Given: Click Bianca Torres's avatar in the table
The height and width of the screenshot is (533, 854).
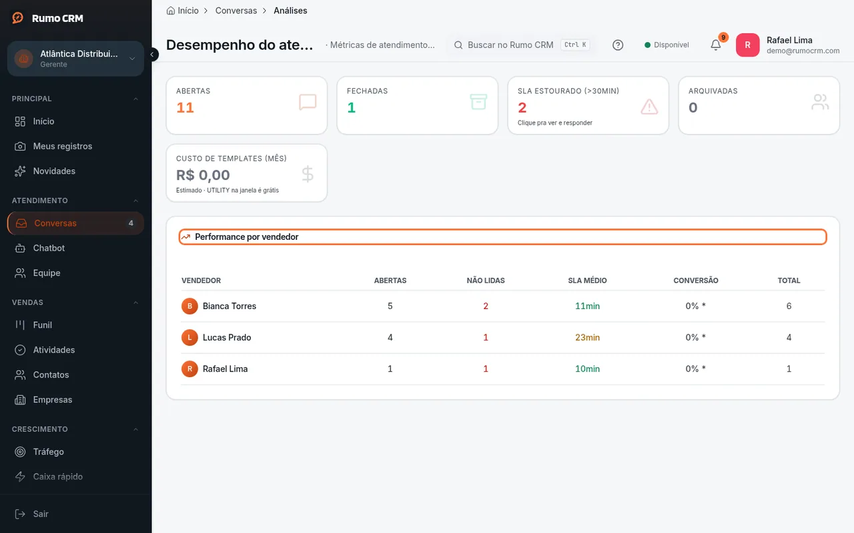Looking at the screenshot, I should pos(189,306).
